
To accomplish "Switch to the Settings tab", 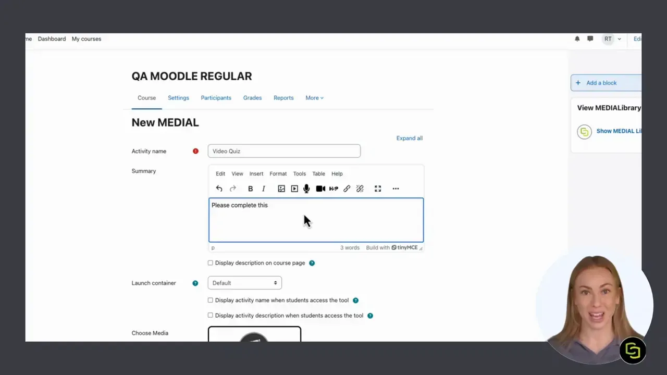I will 178,98.
